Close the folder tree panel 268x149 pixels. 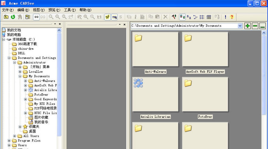click(x=60, y=24)
